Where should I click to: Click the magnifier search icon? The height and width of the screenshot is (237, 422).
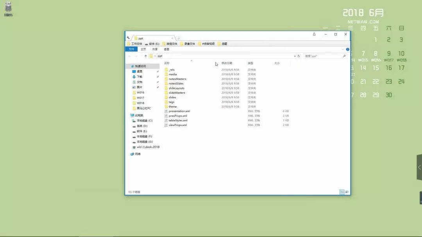(x=344, y=56)
